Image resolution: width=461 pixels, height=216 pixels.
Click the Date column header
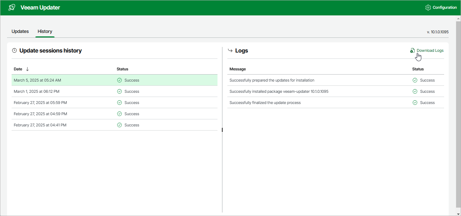18,69
